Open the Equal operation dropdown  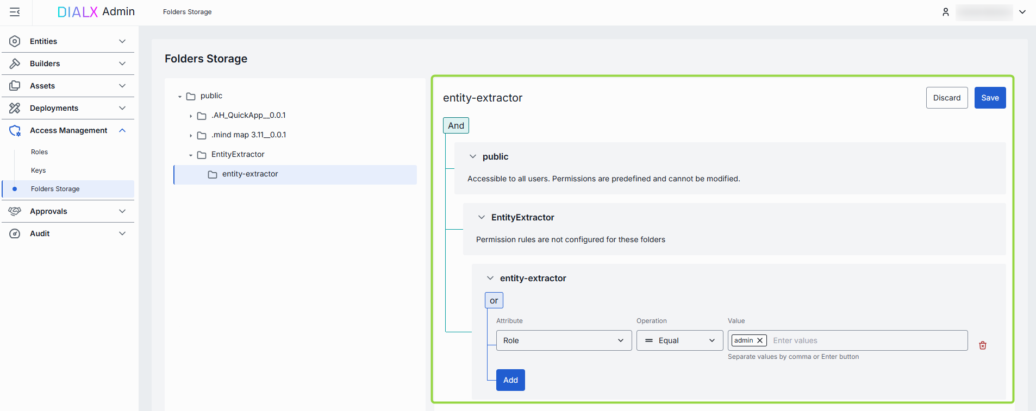[679, 340]
